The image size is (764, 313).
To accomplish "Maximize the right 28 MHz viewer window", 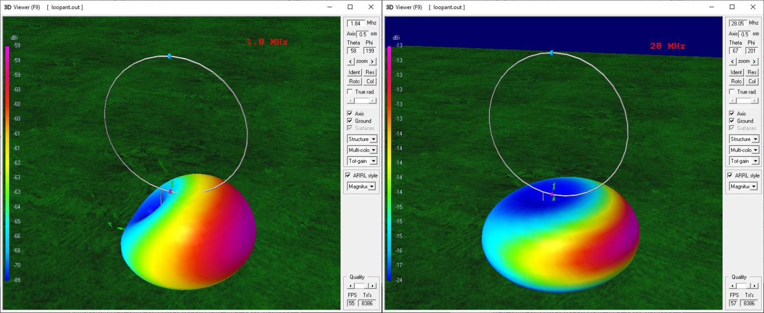I will 732,7.
